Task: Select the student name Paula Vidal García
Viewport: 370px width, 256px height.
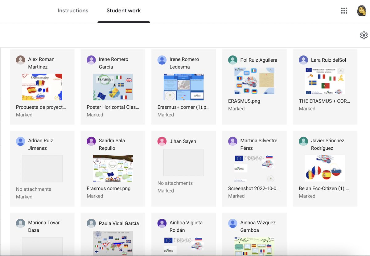Action: click(119, 223)
